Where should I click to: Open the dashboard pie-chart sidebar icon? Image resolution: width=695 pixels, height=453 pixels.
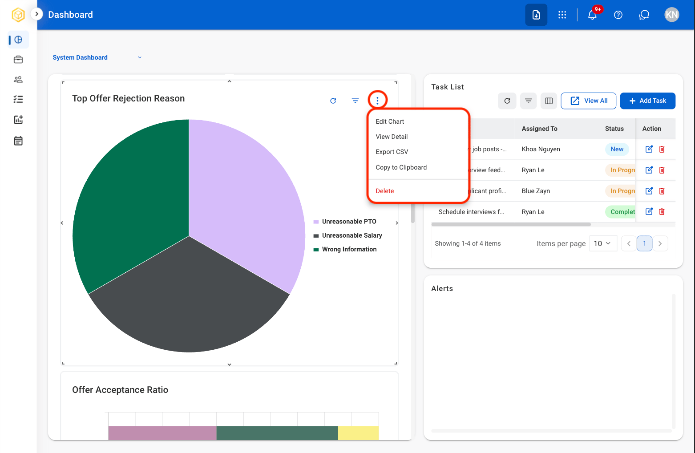pyautogui.click(x=18, y=40)
